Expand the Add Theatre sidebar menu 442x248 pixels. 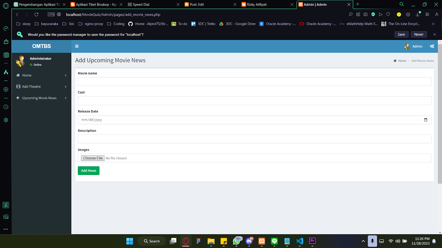[x=41, y=87]
